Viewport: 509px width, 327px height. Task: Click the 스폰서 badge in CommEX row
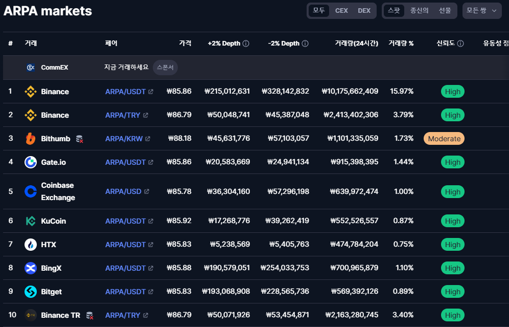(x=165, y=68)
